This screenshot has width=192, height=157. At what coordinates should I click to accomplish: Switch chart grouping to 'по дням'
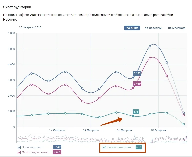coord(132,28)
